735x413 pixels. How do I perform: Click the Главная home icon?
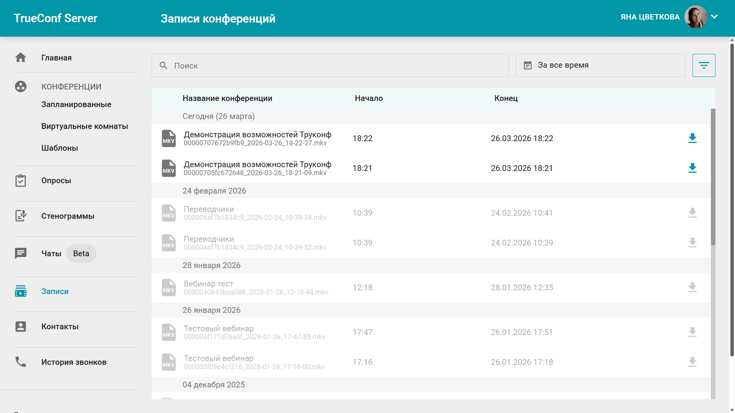[21, 57]
